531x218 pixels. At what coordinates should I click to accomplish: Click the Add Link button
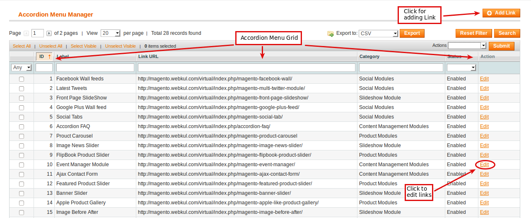501,13
